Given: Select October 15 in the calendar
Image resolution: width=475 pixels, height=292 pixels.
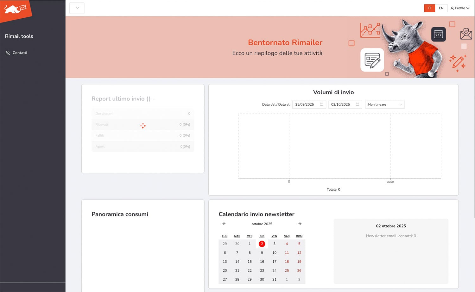Looking at the screenshot, I should 250,262.
